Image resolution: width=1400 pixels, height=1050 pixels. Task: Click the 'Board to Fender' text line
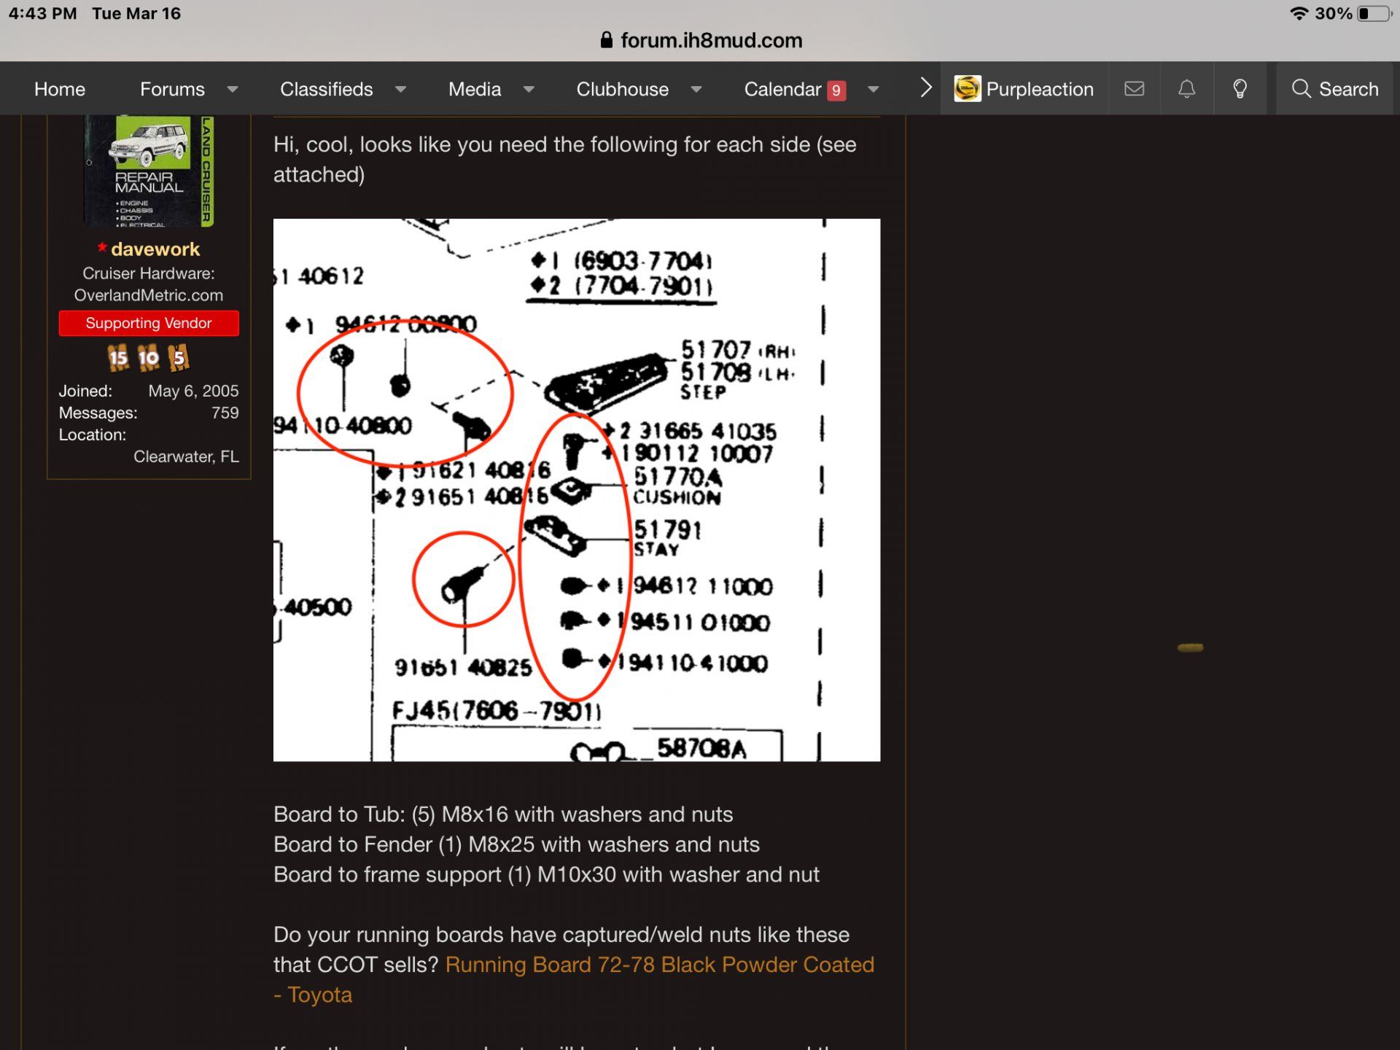(516, 844)
